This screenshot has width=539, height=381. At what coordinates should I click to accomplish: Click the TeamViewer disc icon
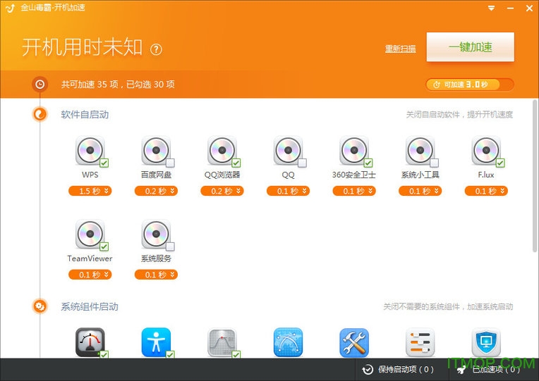(x=90, y=234)
